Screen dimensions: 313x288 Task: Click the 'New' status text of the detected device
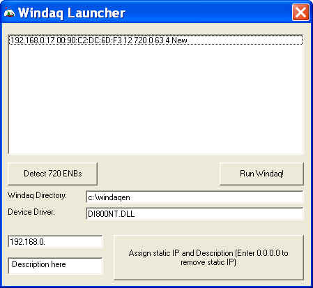tap(179, 40)
